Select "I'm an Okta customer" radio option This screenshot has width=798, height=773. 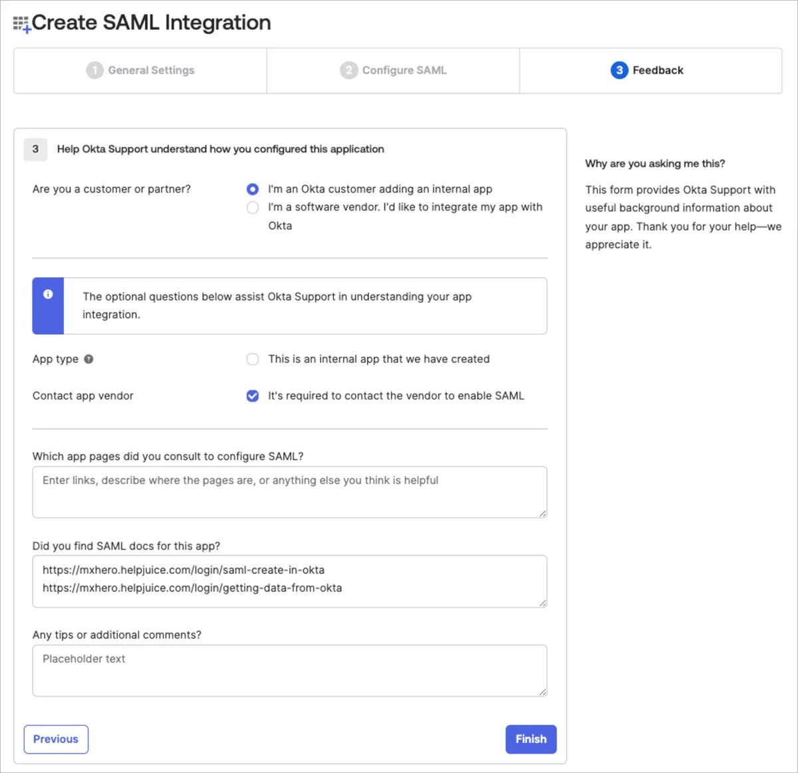click(x=253, y=189)
